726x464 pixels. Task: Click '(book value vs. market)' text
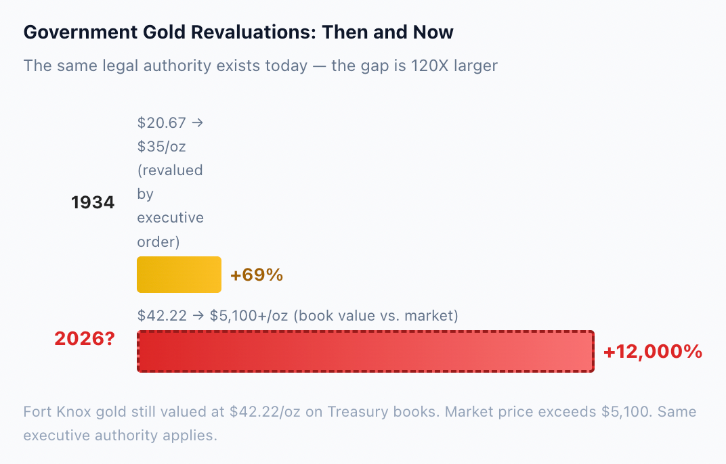(x=376, y=315)
